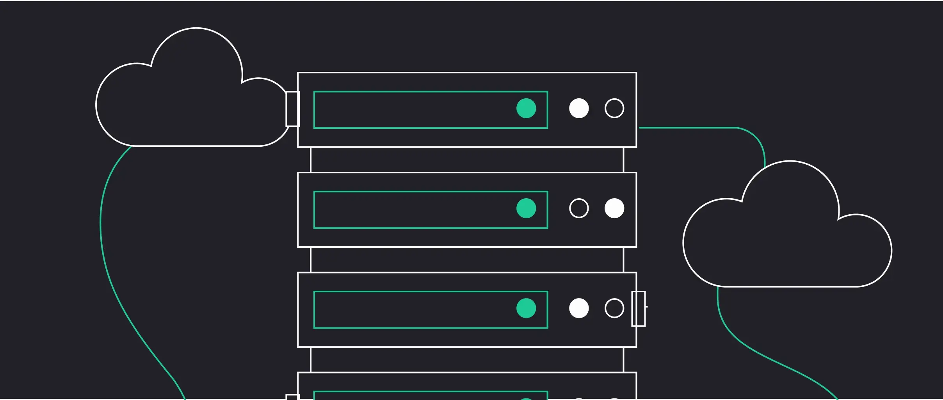The width and height of the screenshot is (943, 400).
Task: Click the green-outlined bar on the third server
Action: tap(414, 309)
